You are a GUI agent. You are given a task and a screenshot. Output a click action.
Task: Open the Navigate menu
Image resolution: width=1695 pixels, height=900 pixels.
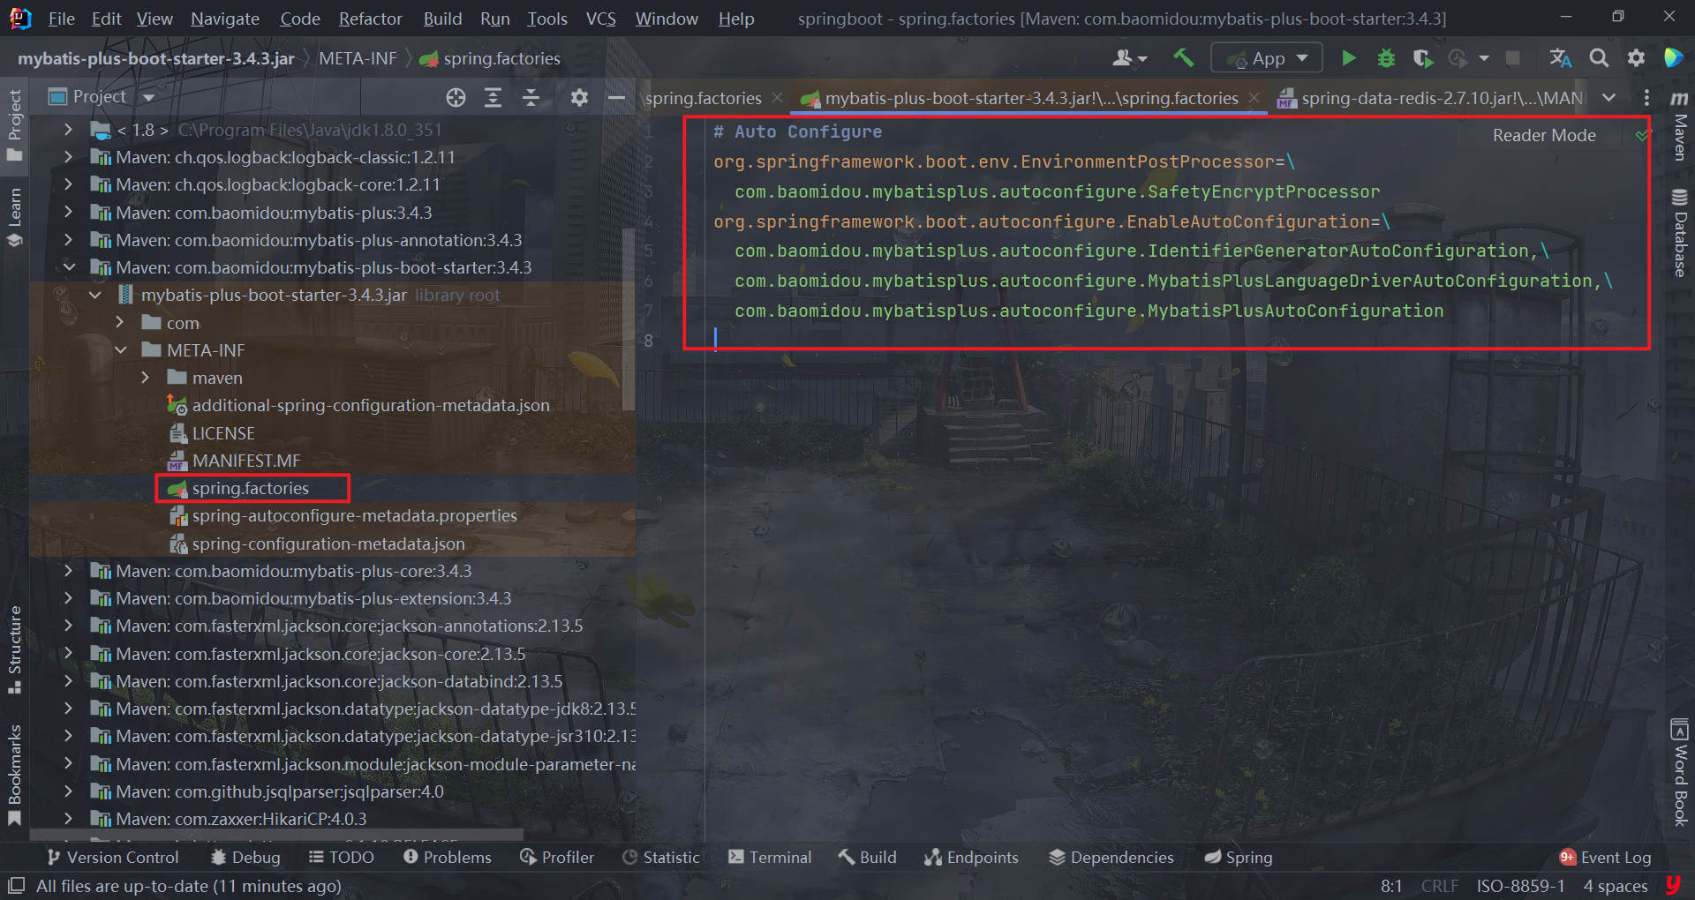224,19
